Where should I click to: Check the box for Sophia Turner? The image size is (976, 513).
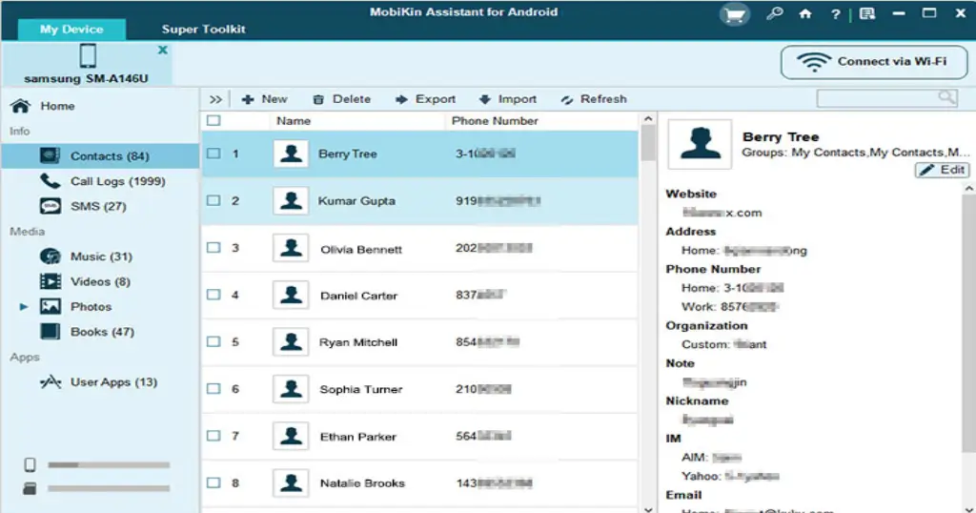[x=213, y=388]
